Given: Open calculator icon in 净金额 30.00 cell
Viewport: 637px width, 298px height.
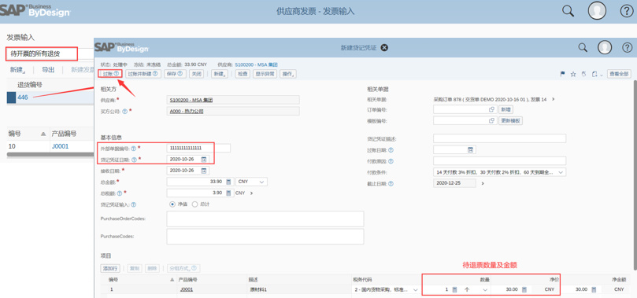Looking at the screenshot, I should (594, 289).
